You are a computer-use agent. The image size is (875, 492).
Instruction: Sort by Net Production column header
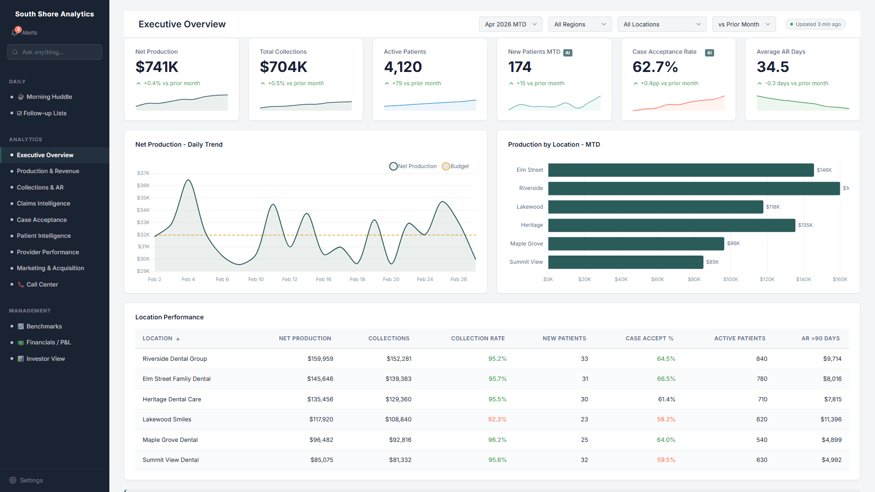tap(305, 338)
